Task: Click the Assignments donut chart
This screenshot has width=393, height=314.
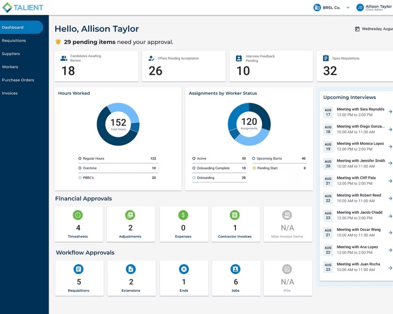Action: [249, 124]
